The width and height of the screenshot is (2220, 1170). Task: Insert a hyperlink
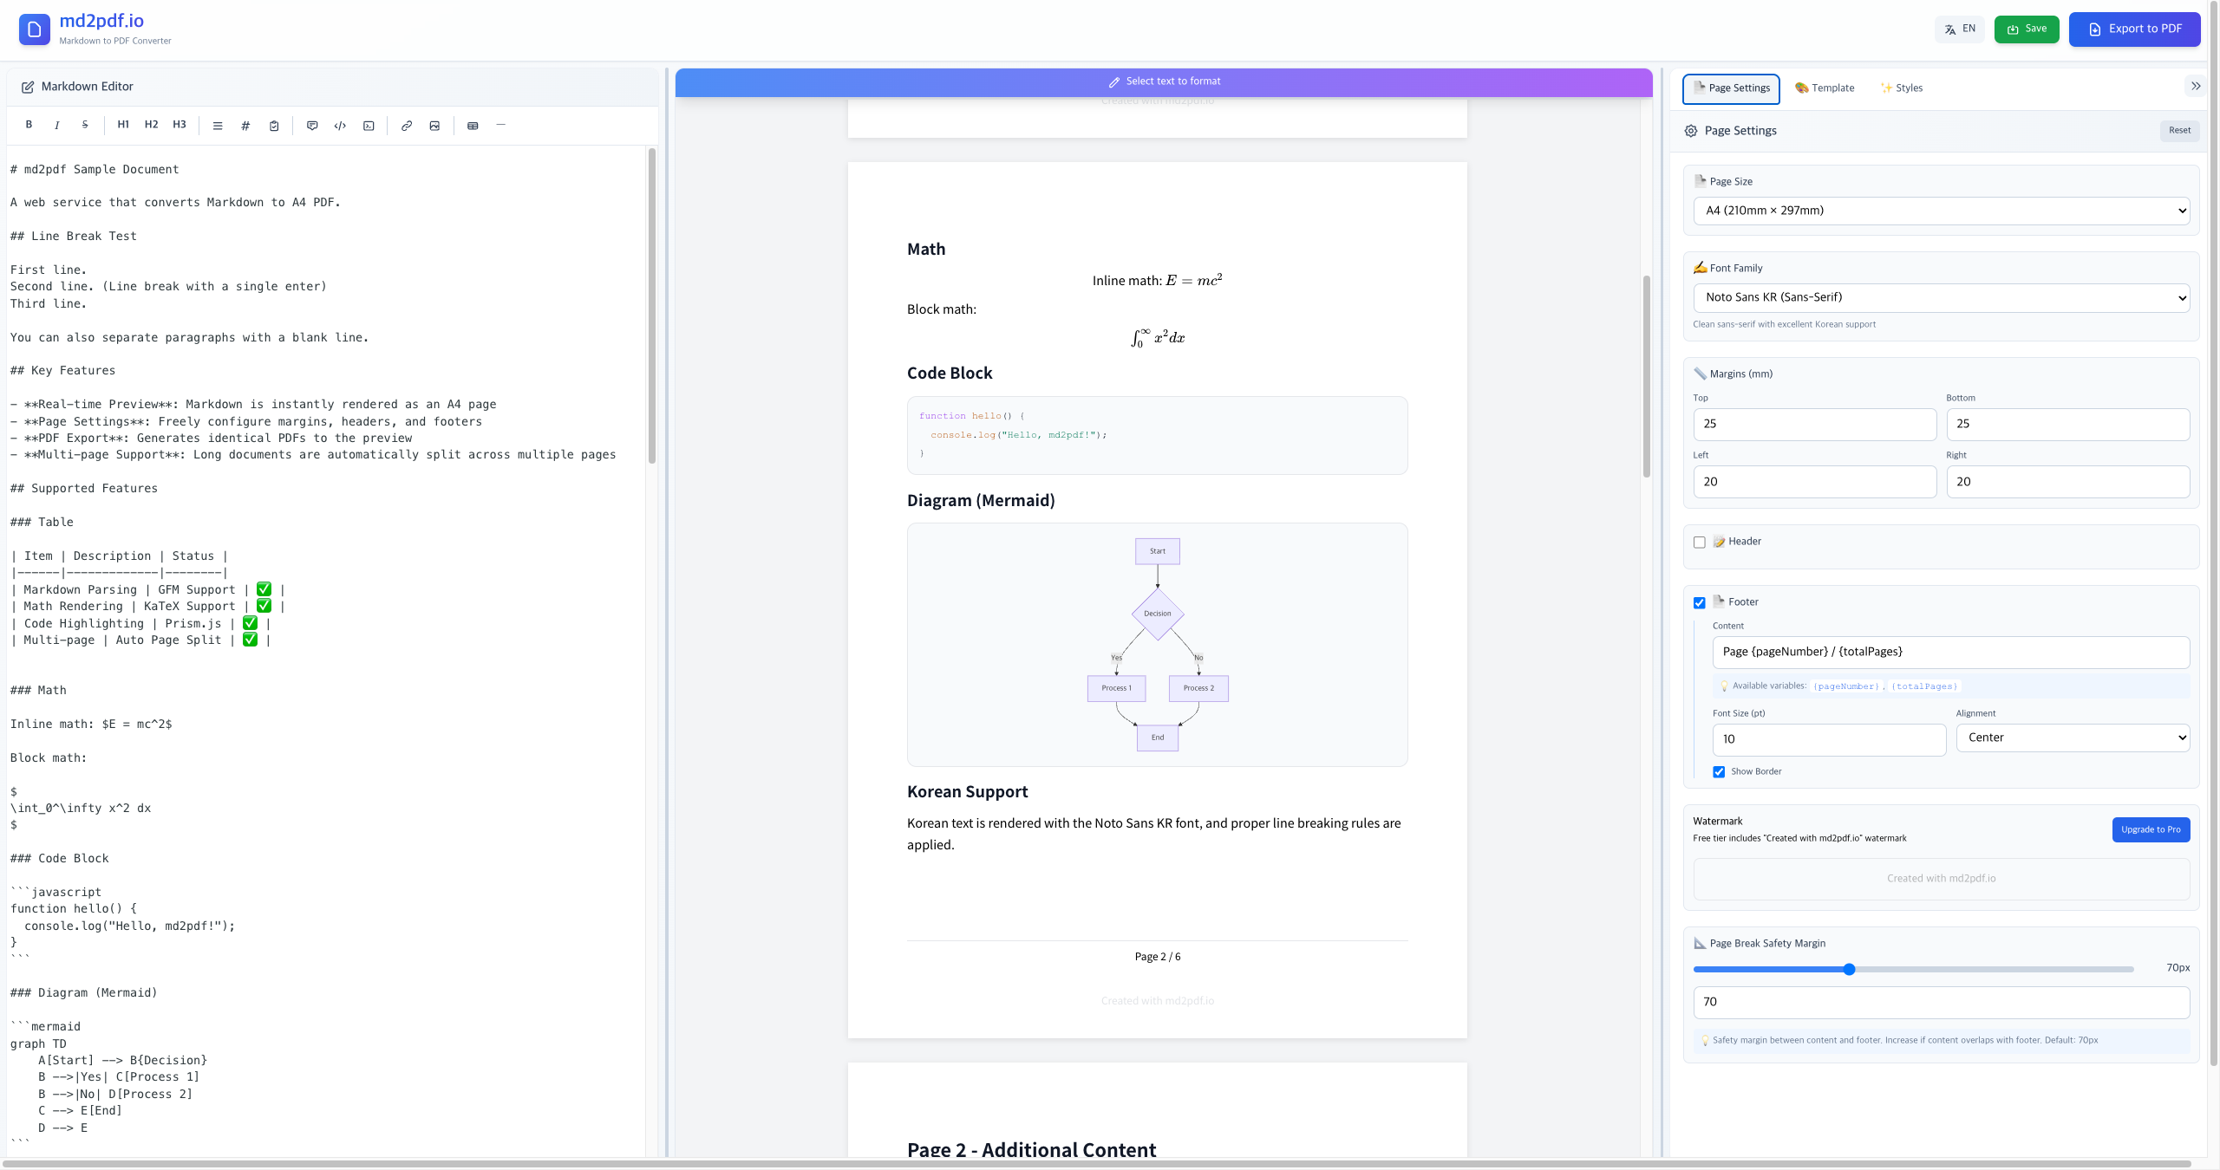[405, 125]
